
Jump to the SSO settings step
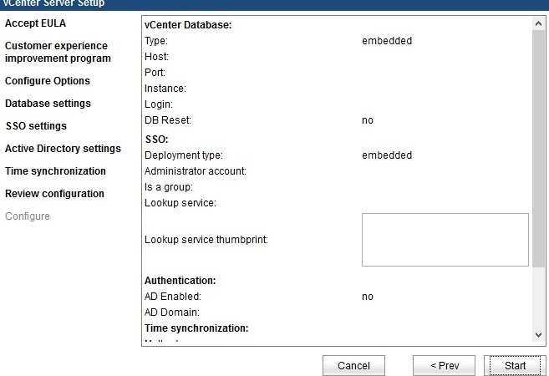[x=36, y=125]
